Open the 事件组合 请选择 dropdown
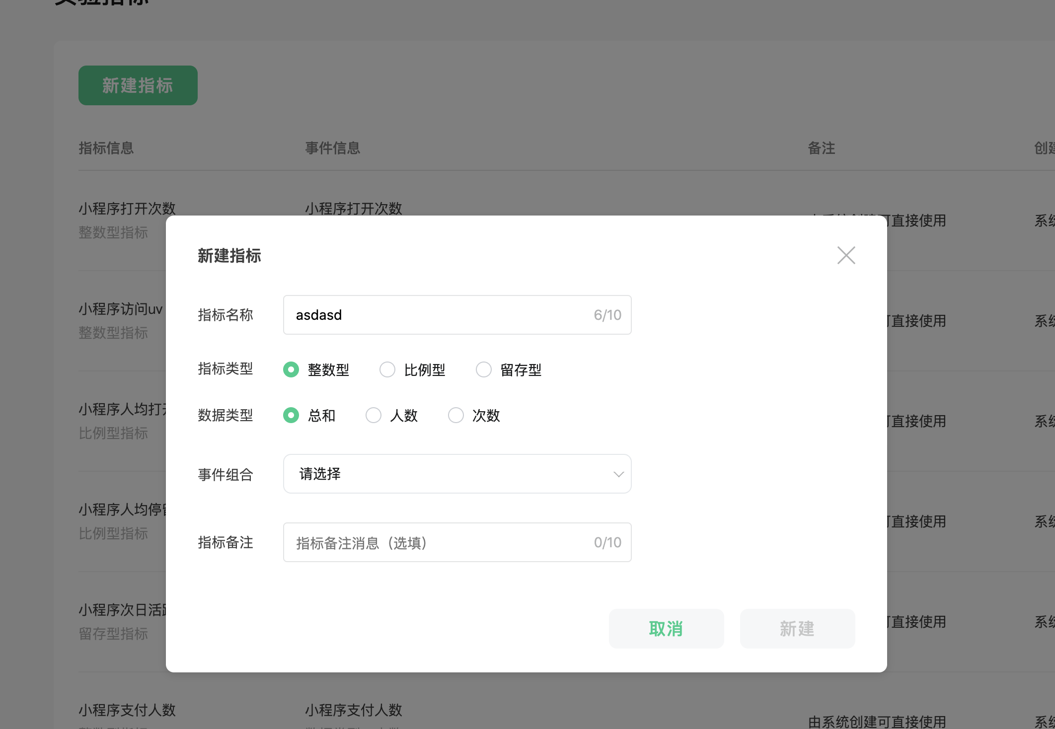Viewport: 1055px width, 729px height. [447, 474]
